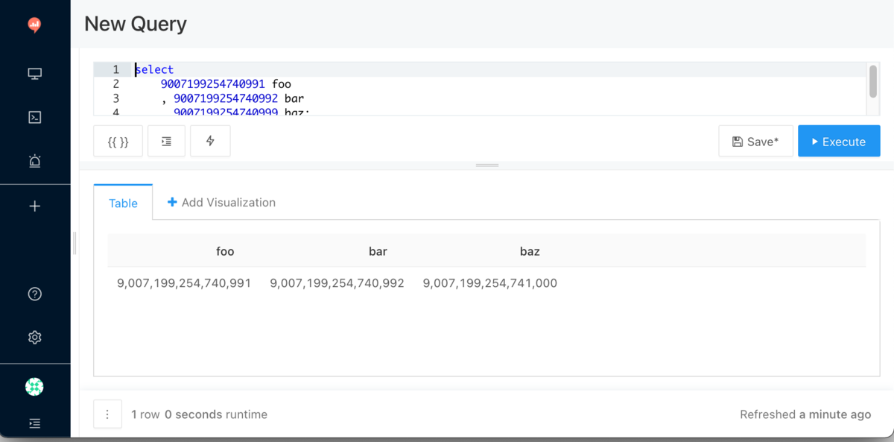Viewport: 894px width, 442px height.
Task: Open the Add Visualization tab
Action: coord(221,202)
